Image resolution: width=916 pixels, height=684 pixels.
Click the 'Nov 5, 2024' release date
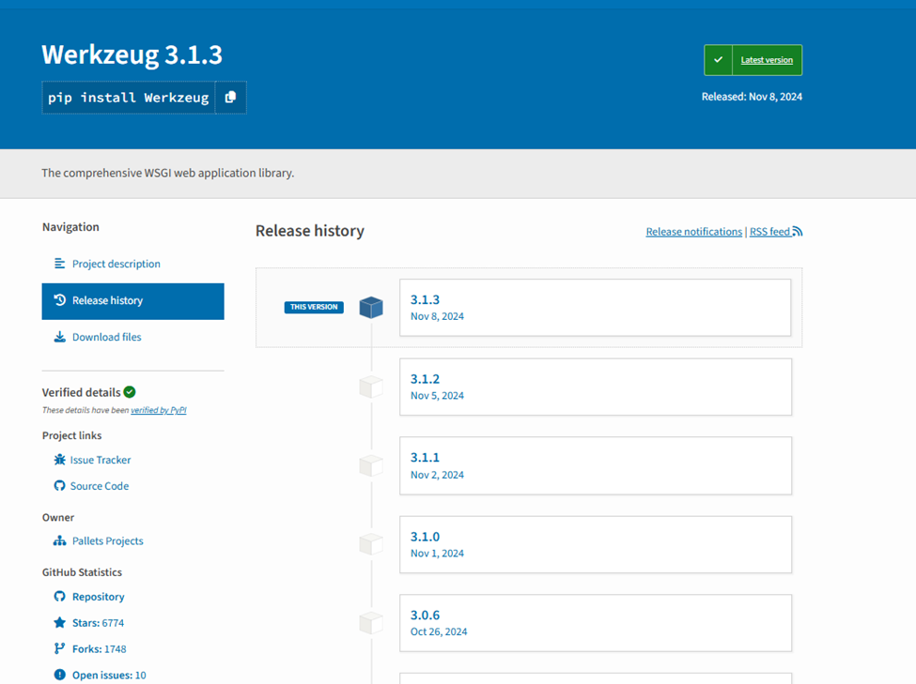(x=437, y=396)
